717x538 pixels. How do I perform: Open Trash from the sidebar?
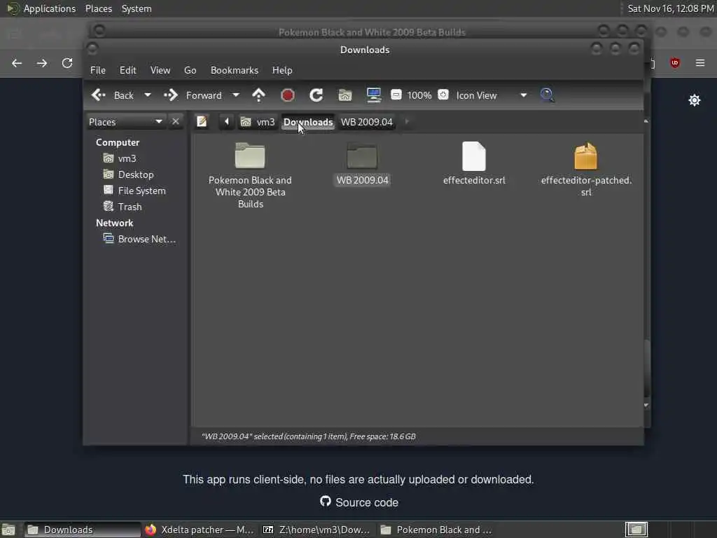tap(123, 207)
